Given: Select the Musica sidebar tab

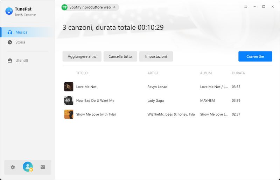Looking at the screenshot, I should (28, 32).
